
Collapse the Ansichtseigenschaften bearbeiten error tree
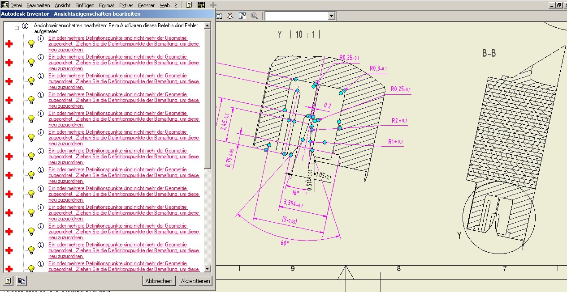click(17, 27)
